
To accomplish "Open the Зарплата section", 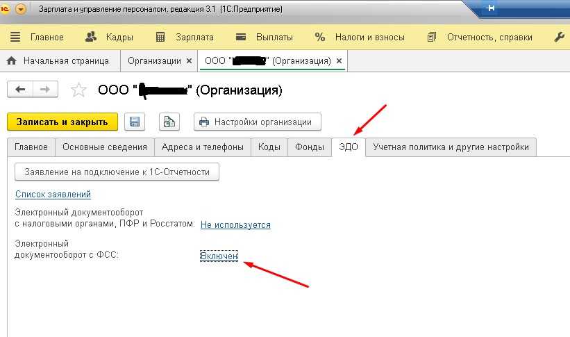I will (194, 37).
